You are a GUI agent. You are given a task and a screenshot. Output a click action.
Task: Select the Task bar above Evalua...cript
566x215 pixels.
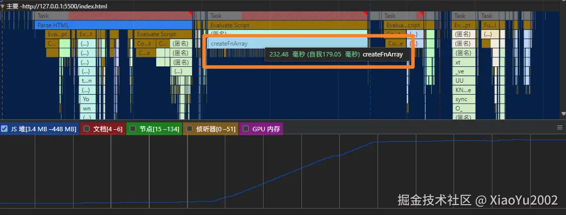(402, 16)
